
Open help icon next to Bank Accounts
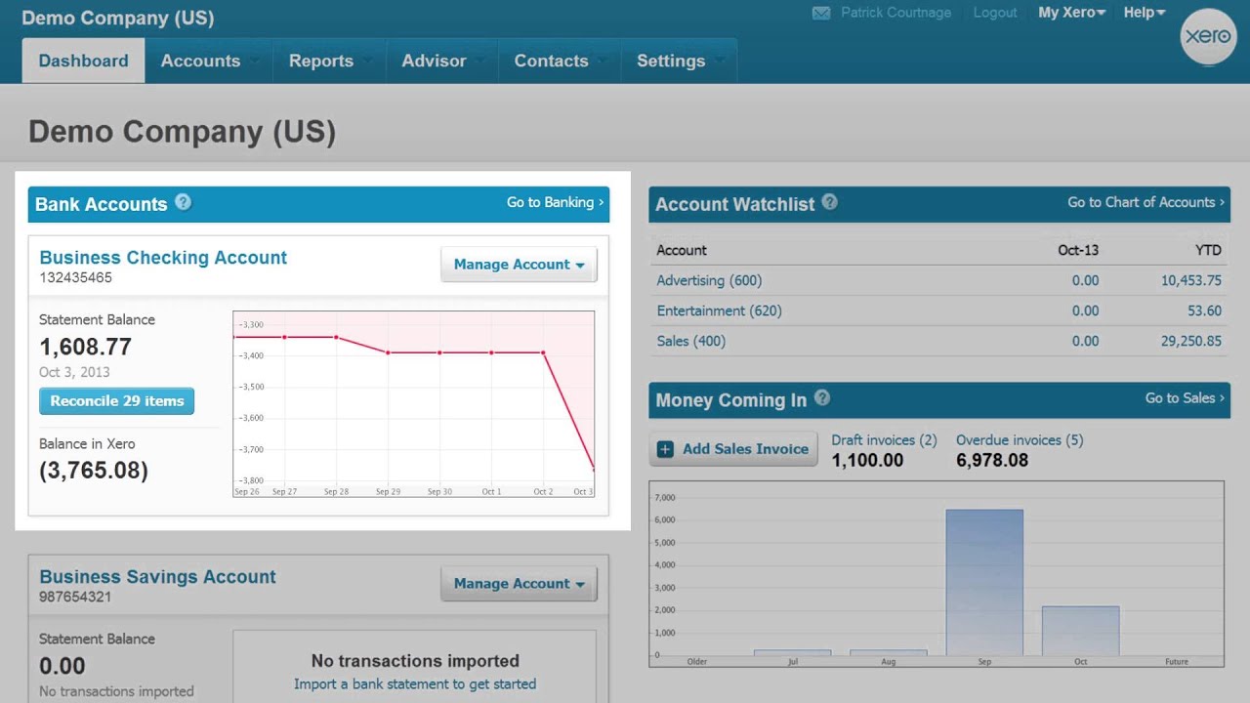(x=183, y=202)
